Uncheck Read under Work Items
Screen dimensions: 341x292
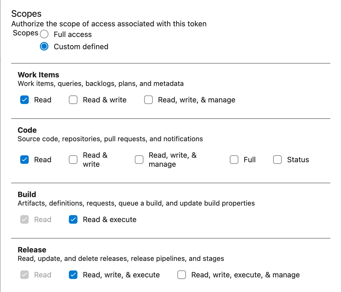pyautogui.click(x=24, y=100)
